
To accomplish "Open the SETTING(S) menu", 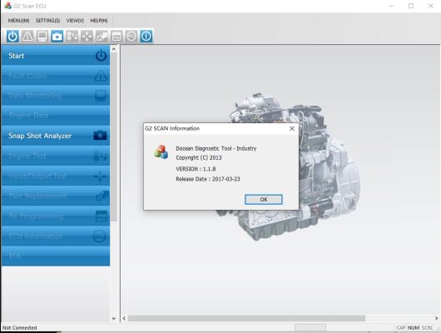I will (47, 21).
